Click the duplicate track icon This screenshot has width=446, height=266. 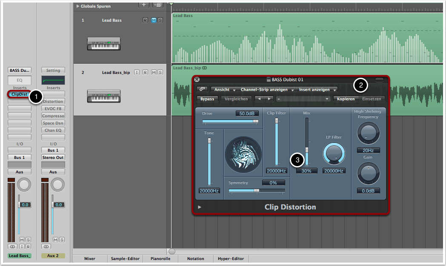tap(157, 5)
